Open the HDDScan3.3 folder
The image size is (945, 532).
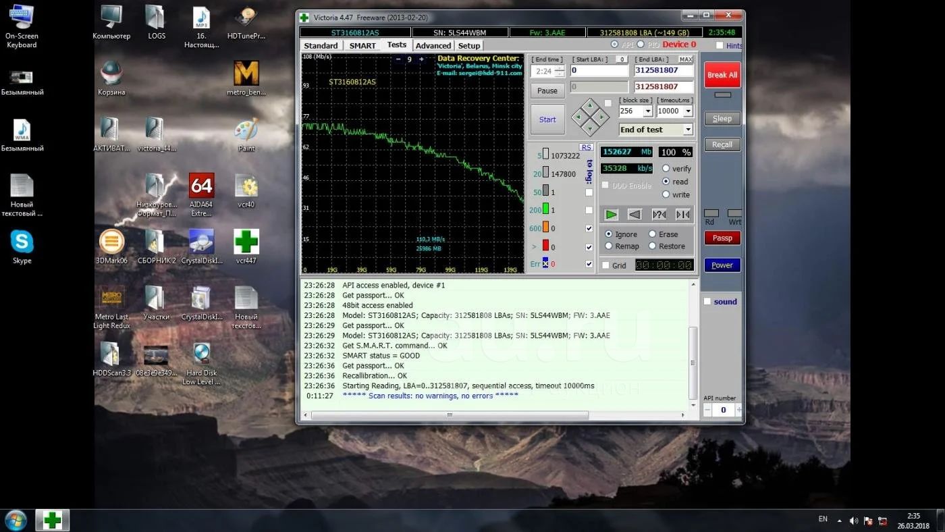pos(111,359)
